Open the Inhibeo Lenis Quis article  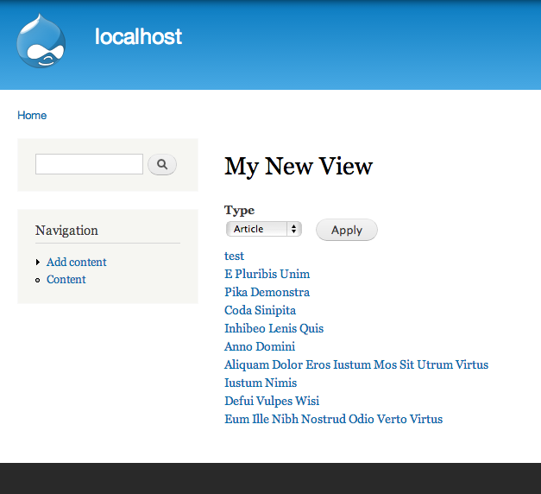(x=274, y=328)
